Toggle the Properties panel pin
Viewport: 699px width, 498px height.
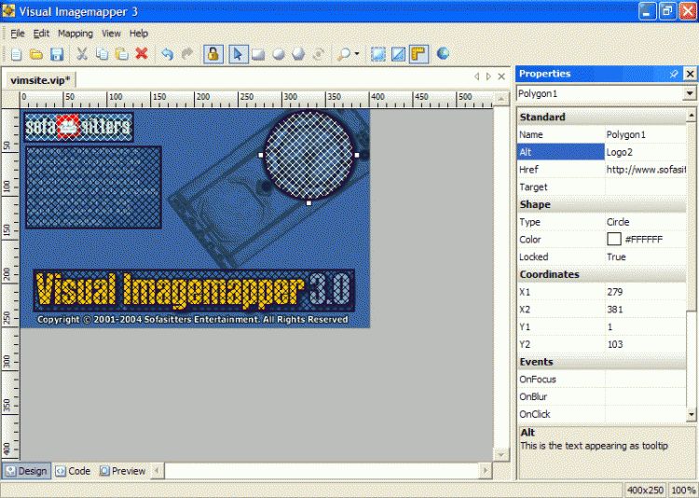pos(674,74)
